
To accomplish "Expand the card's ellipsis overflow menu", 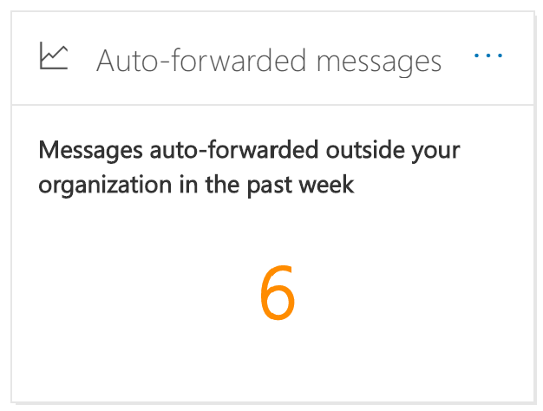I will 488,55.
